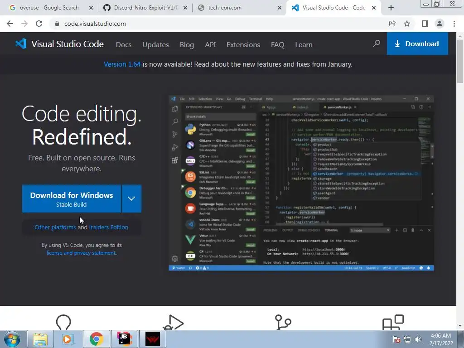Open the Chrome profile avatar icon
464x348 pixels.
point(440,24)
